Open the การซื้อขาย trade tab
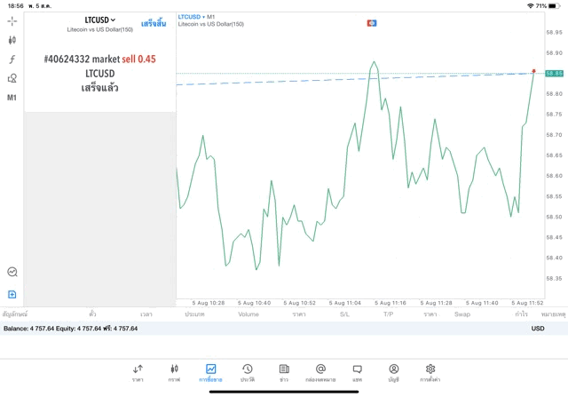The image size is (568, 397). [x=210, y=373]
